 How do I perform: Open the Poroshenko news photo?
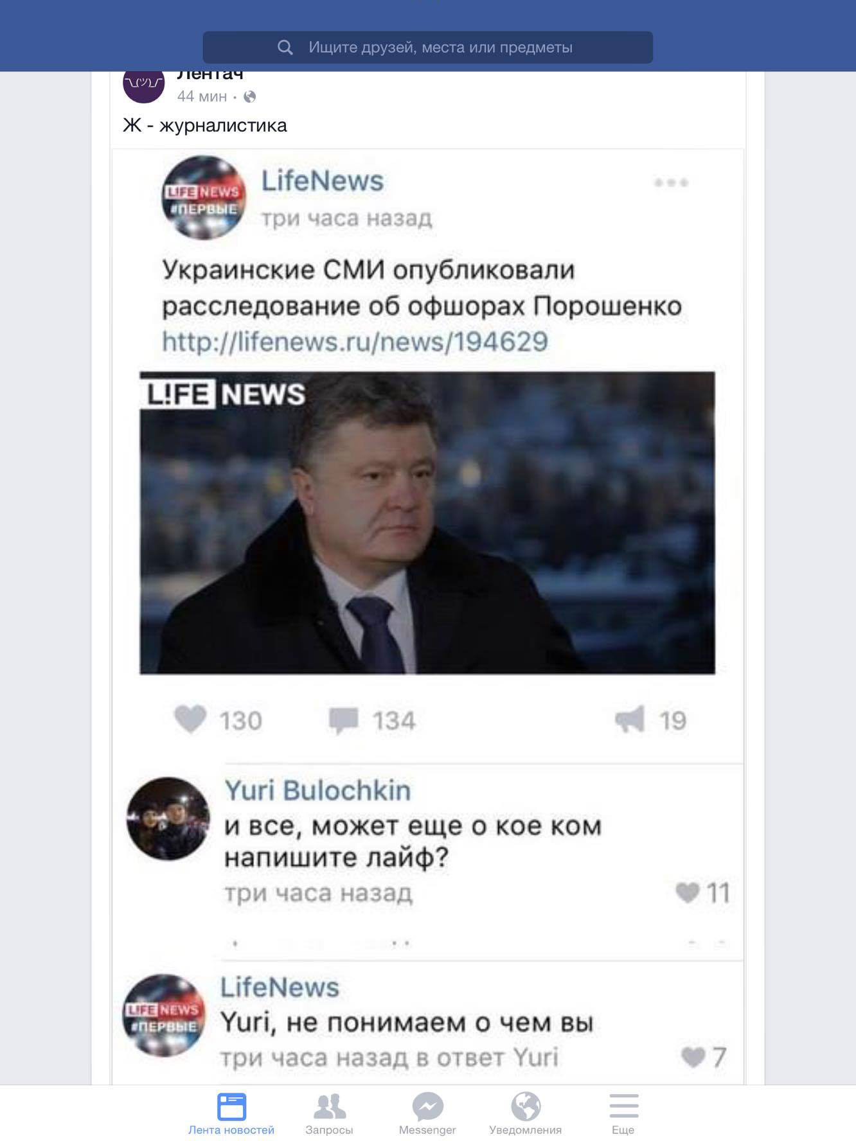pyautogui.click(x=427, y=523)
